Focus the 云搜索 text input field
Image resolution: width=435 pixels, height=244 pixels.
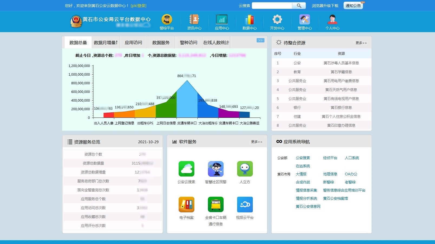(272, 6)
